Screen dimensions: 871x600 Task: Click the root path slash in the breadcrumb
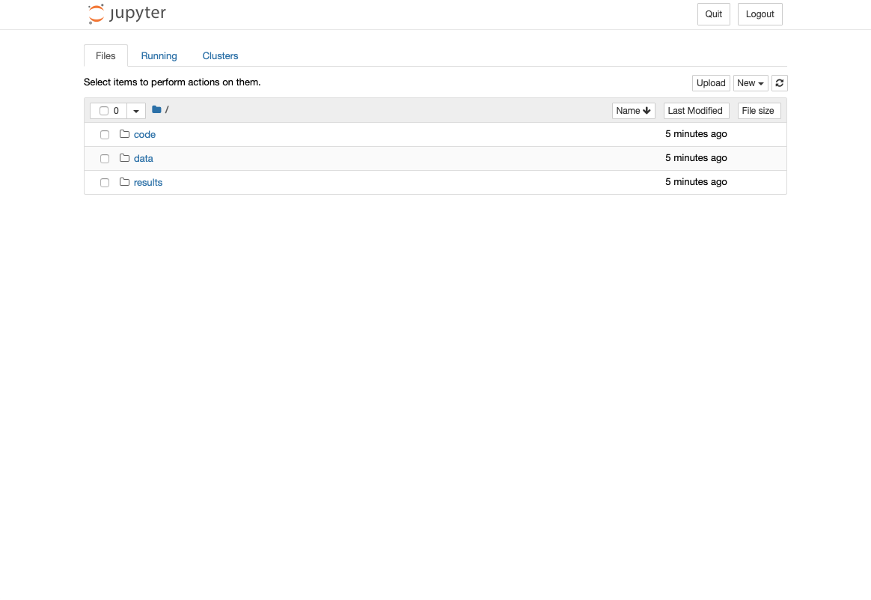[166, 109]
